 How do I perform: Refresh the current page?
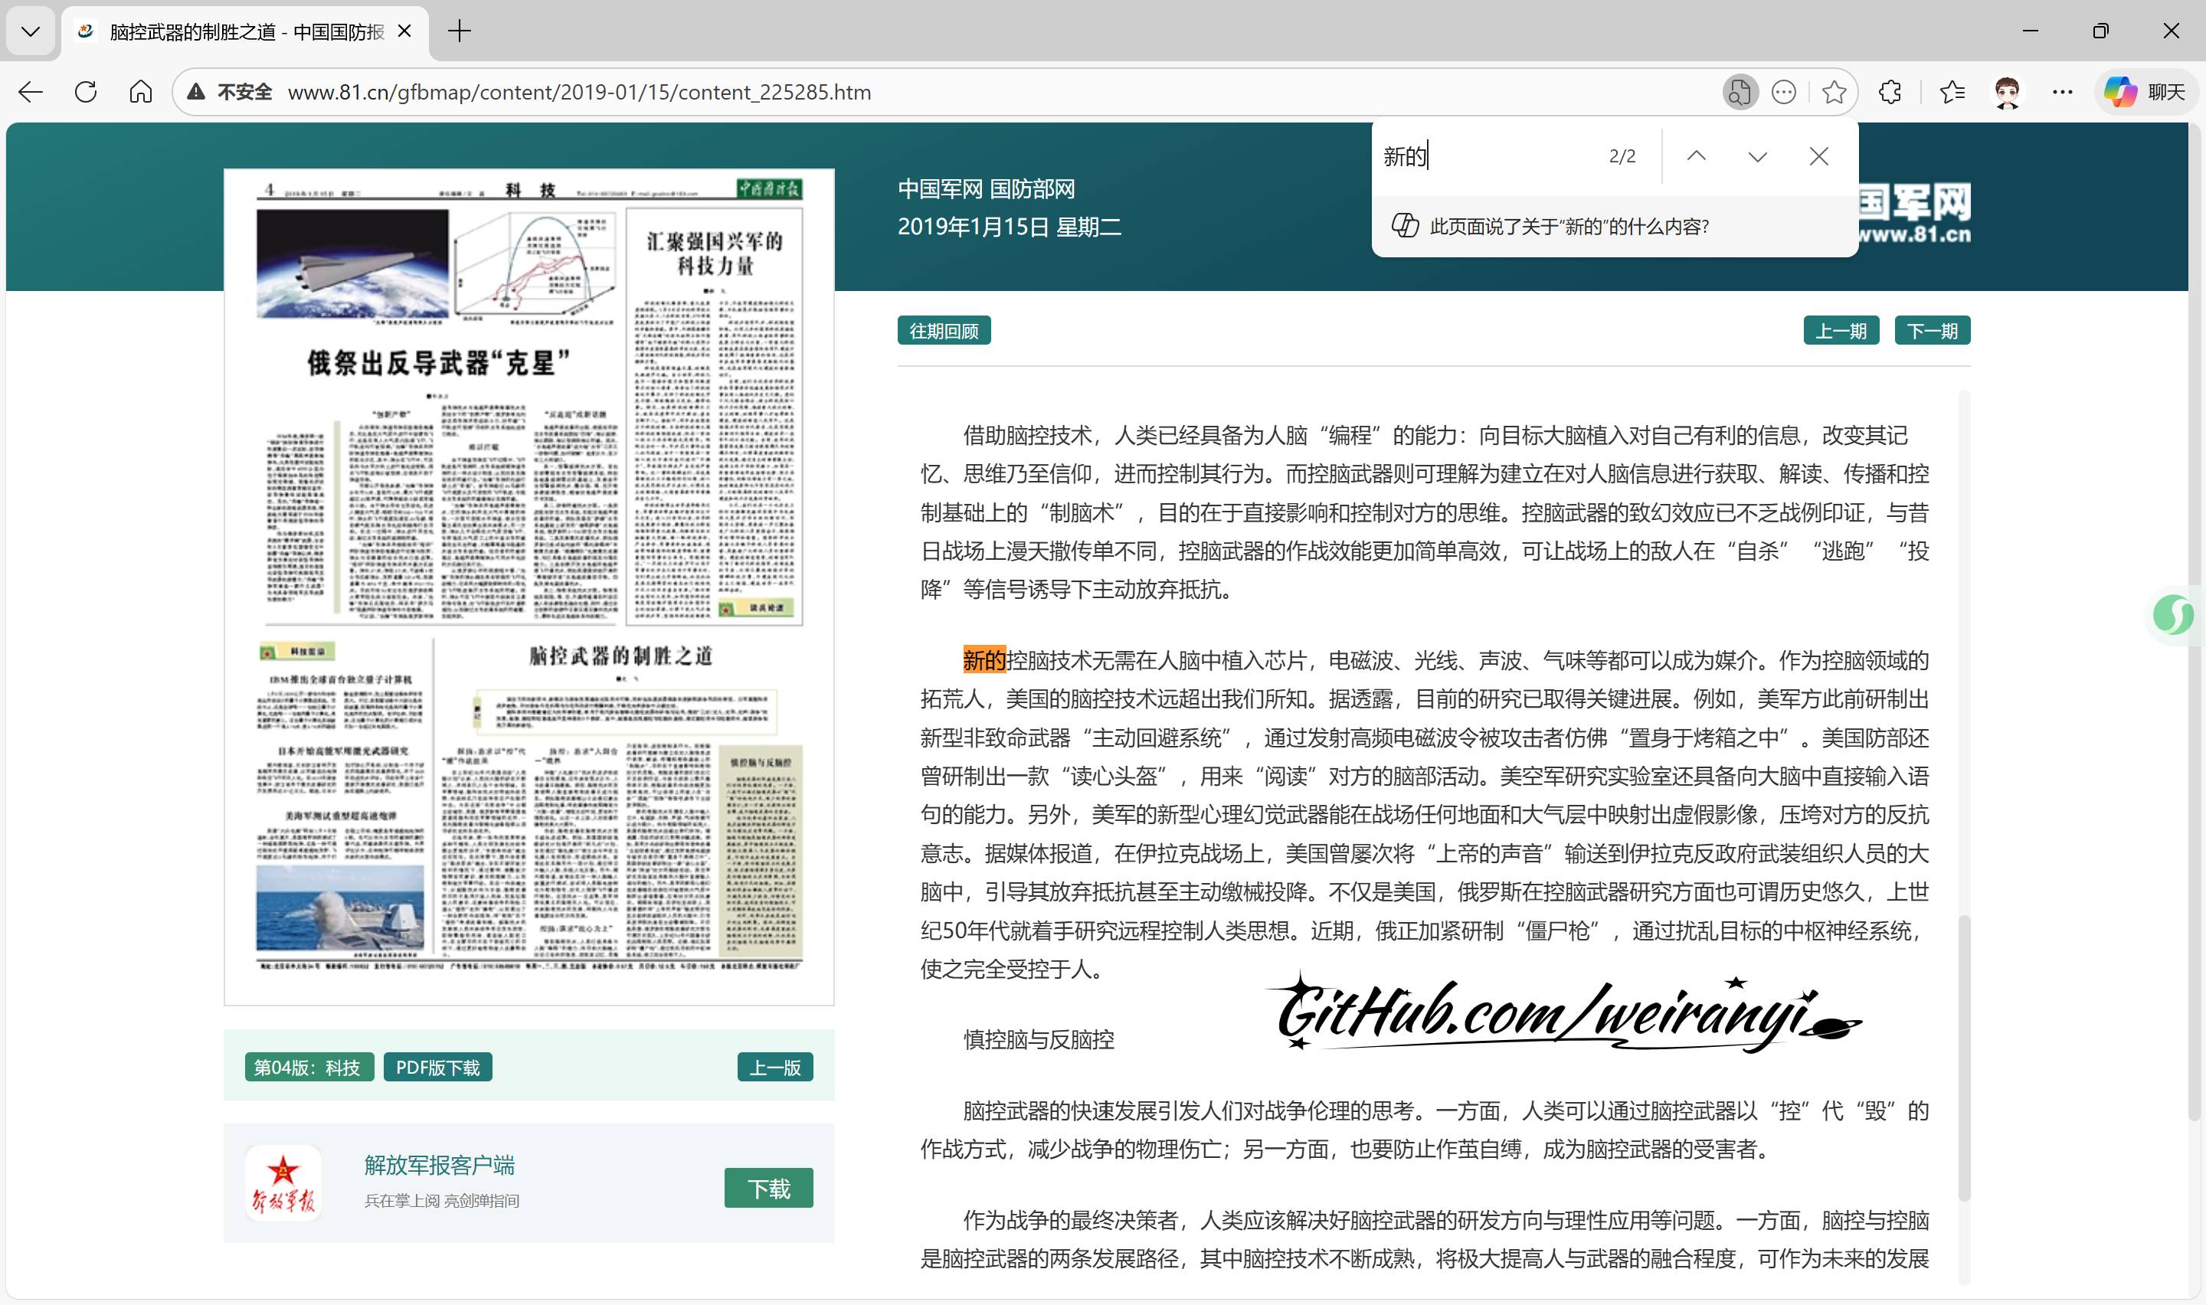[x=85, y=91]
